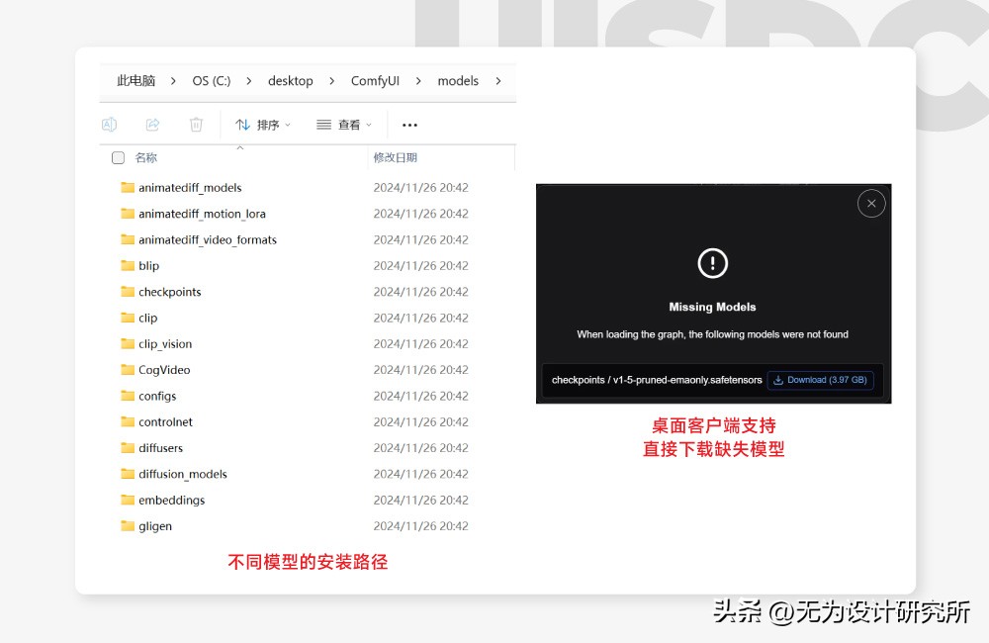Viewport: 989px width, 643px height.
Task: Open the 排序 sort dropdown
Action: [x=263, y=125]
